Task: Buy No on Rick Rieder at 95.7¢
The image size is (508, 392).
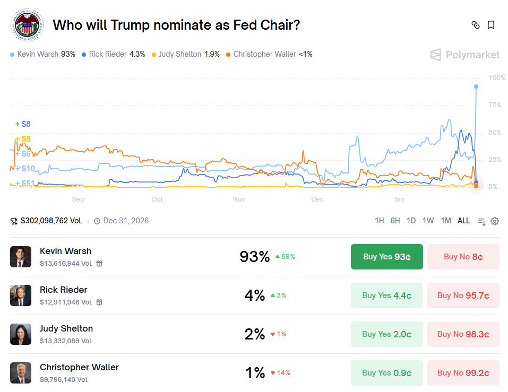Action: tap(463, 295)
